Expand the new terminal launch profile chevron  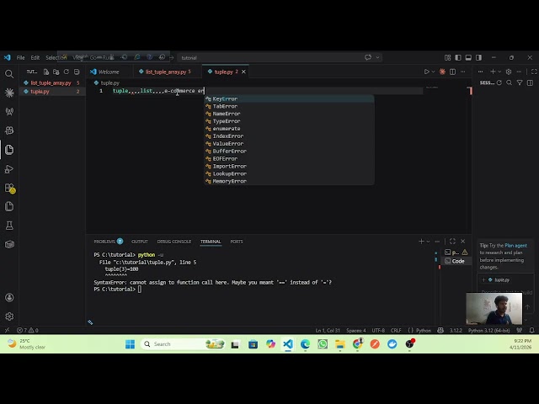click(428, 242)
